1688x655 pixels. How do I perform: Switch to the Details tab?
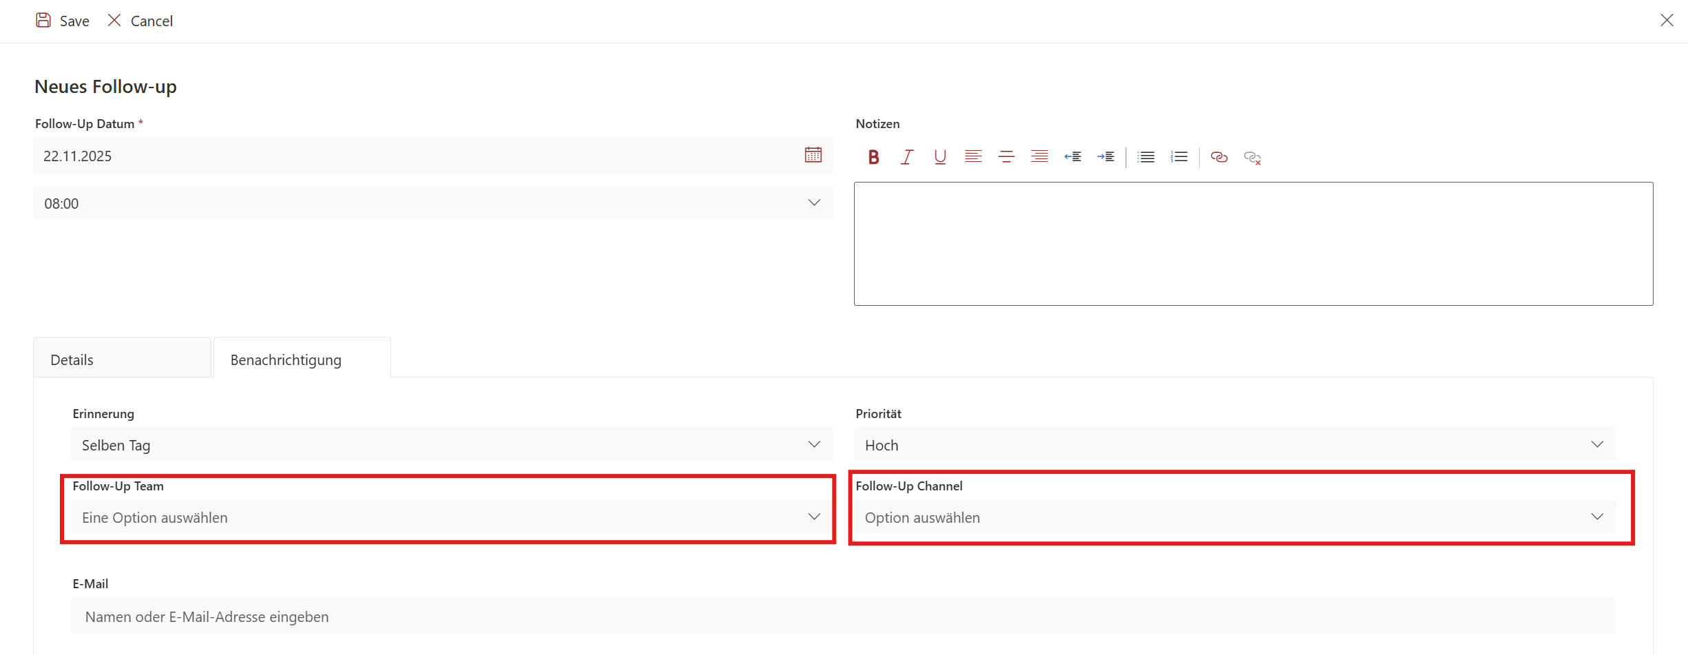click(x=122, y=360)
